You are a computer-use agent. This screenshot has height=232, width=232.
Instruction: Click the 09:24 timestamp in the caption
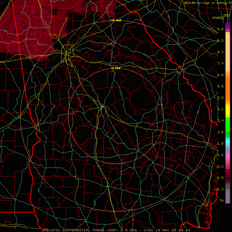(x=184, y=230)
